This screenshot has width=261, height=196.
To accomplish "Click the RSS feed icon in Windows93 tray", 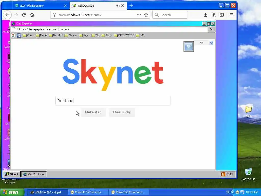I will (x=223, y=174).
